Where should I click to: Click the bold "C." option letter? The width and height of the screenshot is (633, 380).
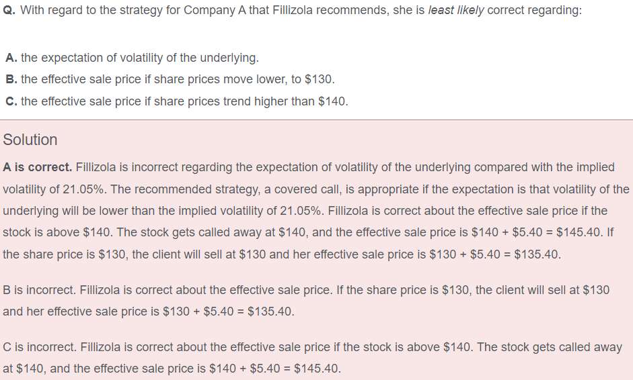tap(11, 101)
